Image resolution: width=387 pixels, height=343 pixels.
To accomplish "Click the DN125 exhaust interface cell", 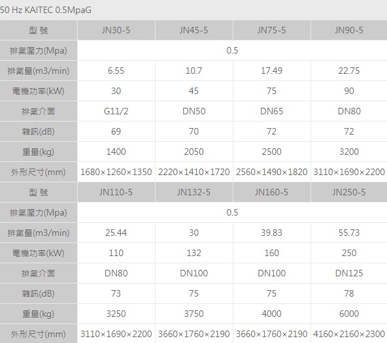I will pyautogui.click(x=349, y=273).
